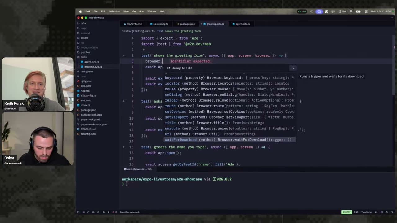Viewport: 397px width, 223px height.
Task: Click the .easignore file icon
Action: click(78, 72)
